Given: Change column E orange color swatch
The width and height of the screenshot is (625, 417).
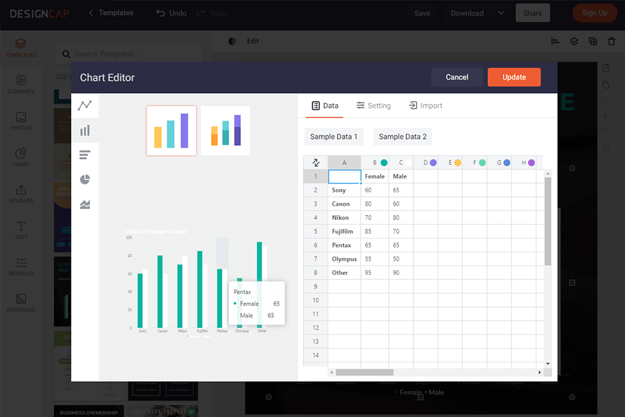Looking at the screenshot, I should [458, 162].
